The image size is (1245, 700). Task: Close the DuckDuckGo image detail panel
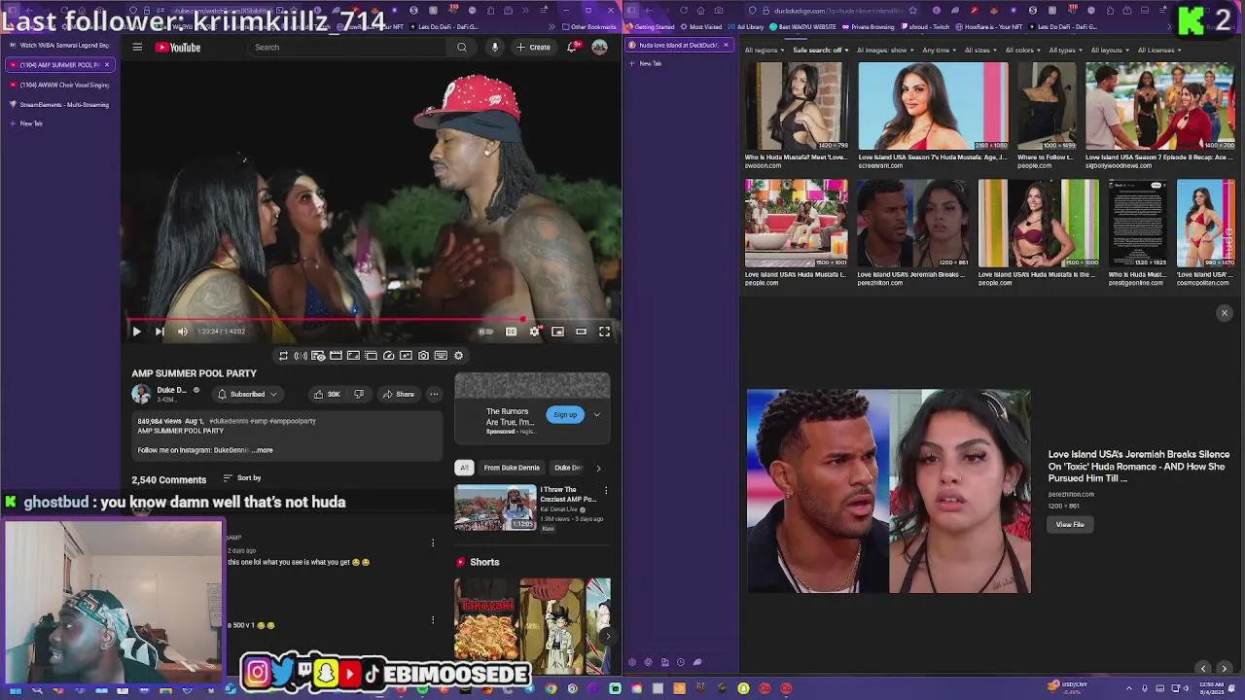(x=1225, y=313)
